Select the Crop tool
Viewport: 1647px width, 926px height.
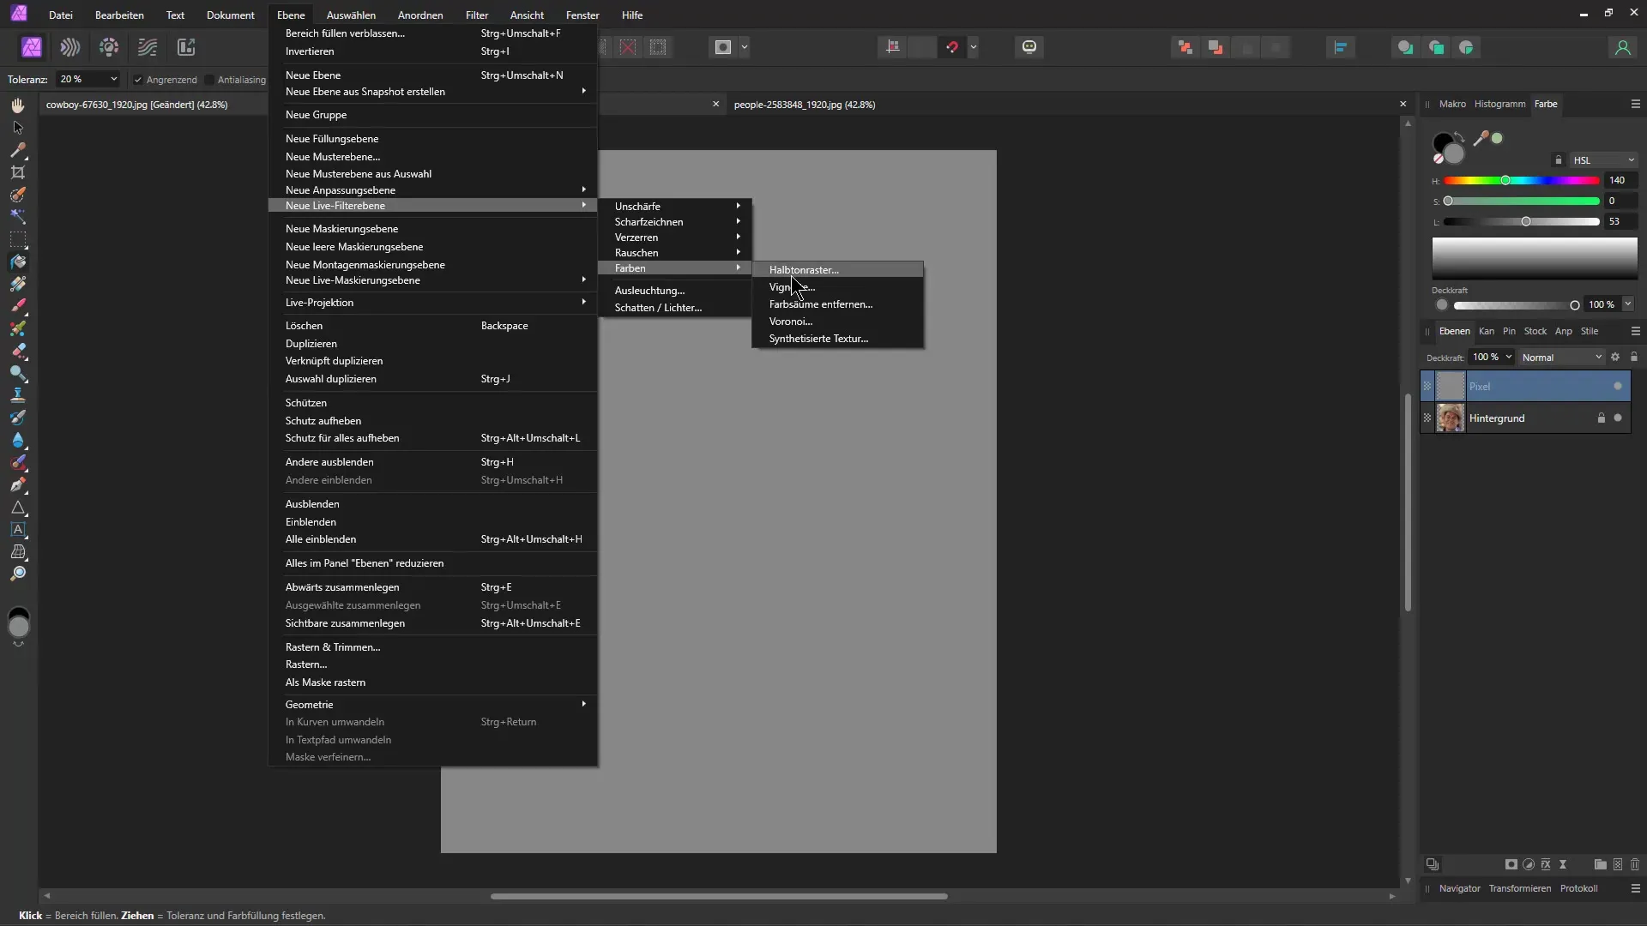click(18, 172)
